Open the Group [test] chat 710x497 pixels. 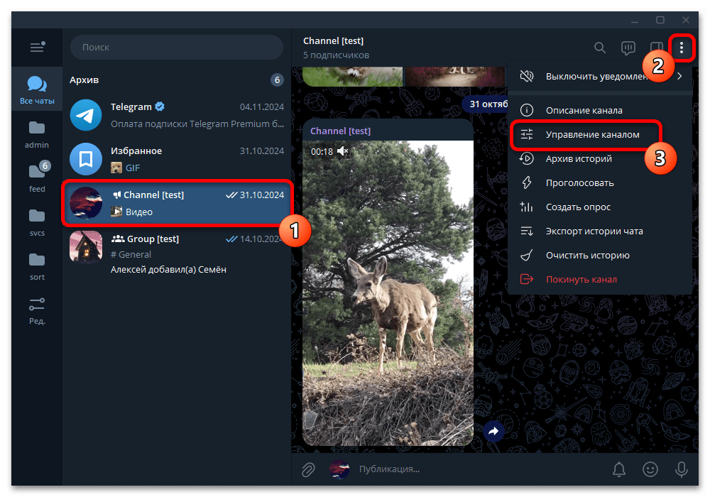(x=177, y=253)
